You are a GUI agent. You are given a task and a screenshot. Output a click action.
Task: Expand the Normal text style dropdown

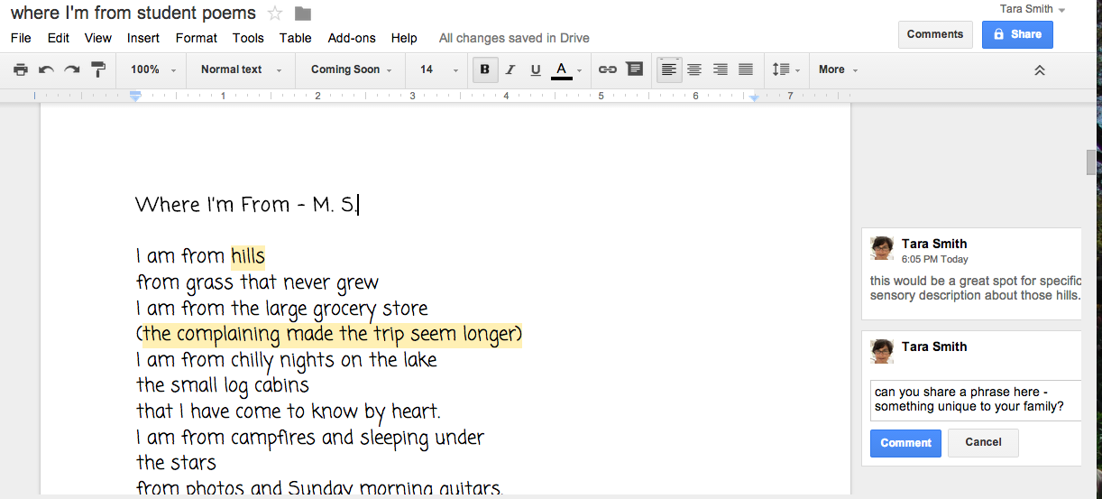click(x=241, y=69)
